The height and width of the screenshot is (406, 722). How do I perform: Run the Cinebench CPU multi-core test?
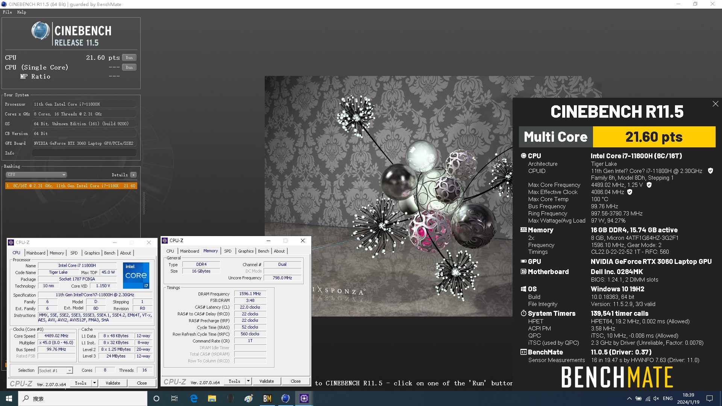[129, 58]
